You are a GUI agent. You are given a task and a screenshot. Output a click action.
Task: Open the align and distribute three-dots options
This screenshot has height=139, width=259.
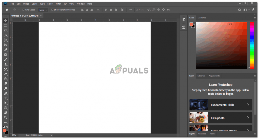pos(130,10)
